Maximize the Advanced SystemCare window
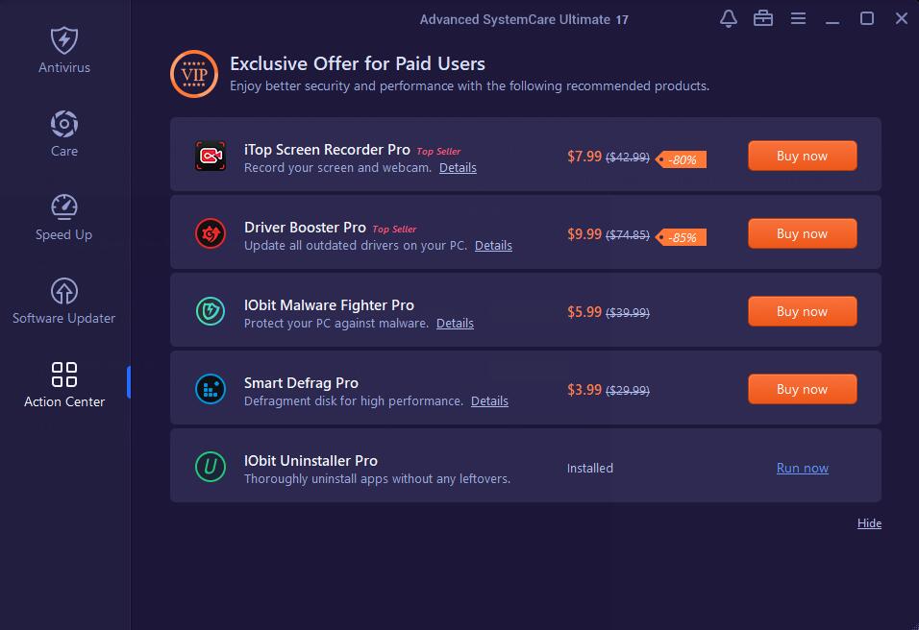This screenshot has height=630, width=919. [867, 19]
